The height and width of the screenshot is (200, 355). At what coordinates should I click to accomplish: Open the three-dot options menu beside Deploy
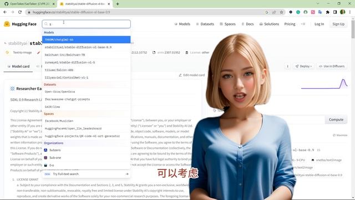pyautogui.click(x=287, y=66)
